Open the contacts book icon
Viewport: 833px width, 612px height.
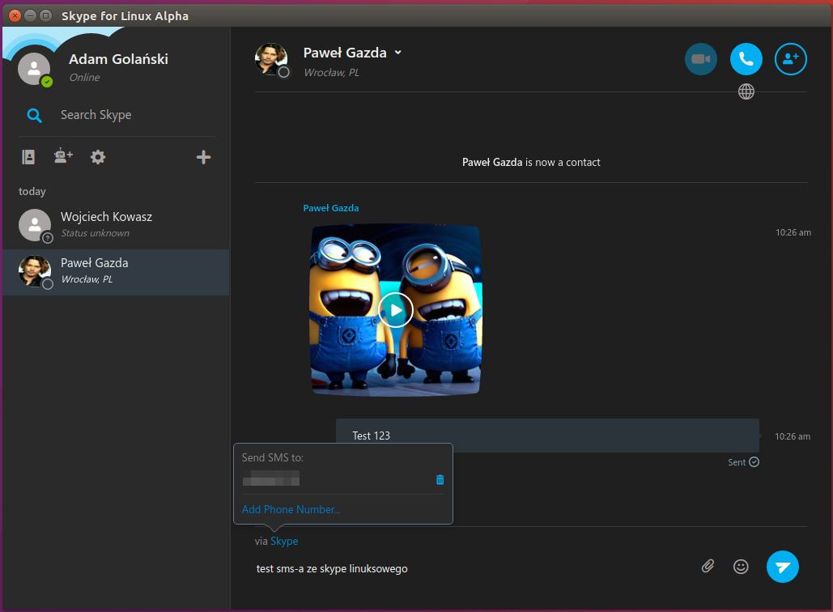click(28, 157)
